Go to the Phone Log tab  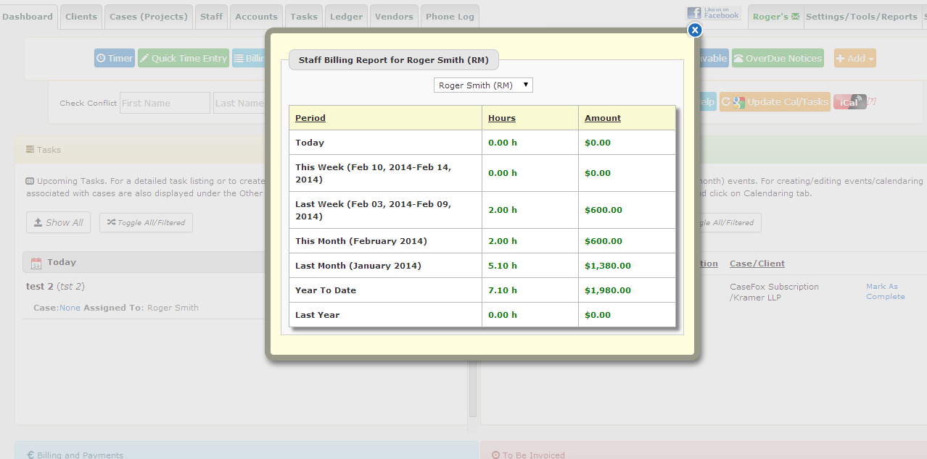(x=450, y=17)
